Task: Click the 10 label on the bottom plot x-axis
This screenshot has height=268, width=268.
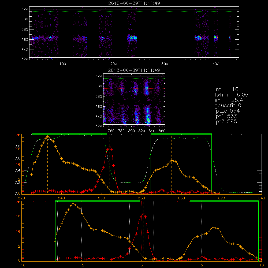Action: [262, 265]
